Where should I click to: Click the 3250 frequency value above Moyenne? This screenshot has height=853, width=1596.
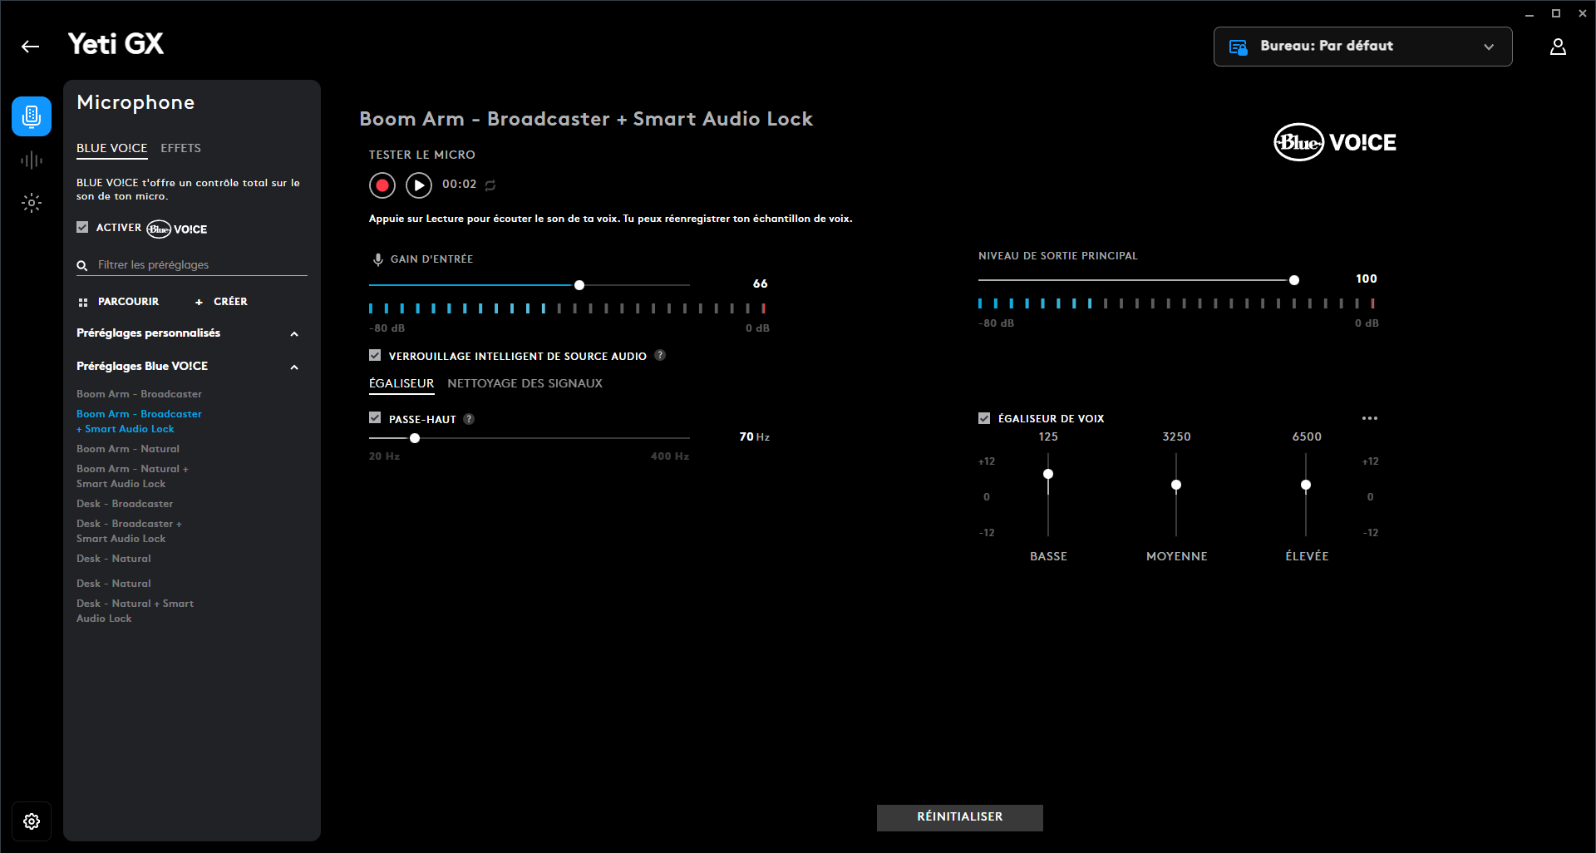click(x=1176, y=436)
